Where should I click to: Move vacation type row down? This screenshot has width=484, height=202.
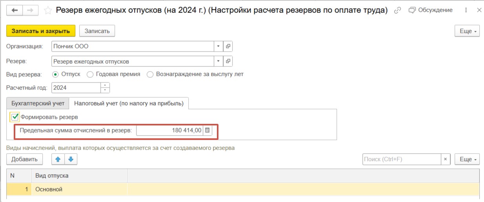(71, 159)
